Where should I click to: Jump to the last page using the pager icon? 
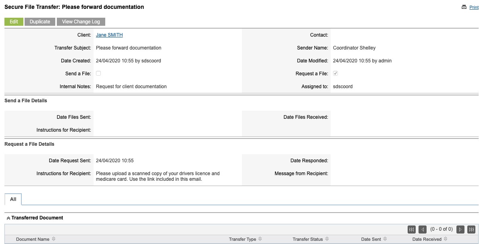pyautogui.click(x=471, y=229)
